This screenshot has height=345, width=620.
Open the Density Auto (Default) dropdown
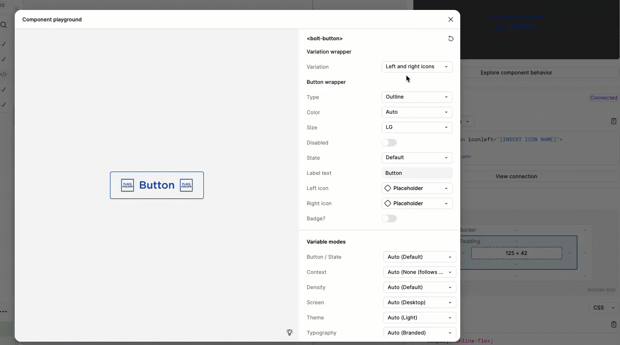pyautogui.click(x=420, y=287)
